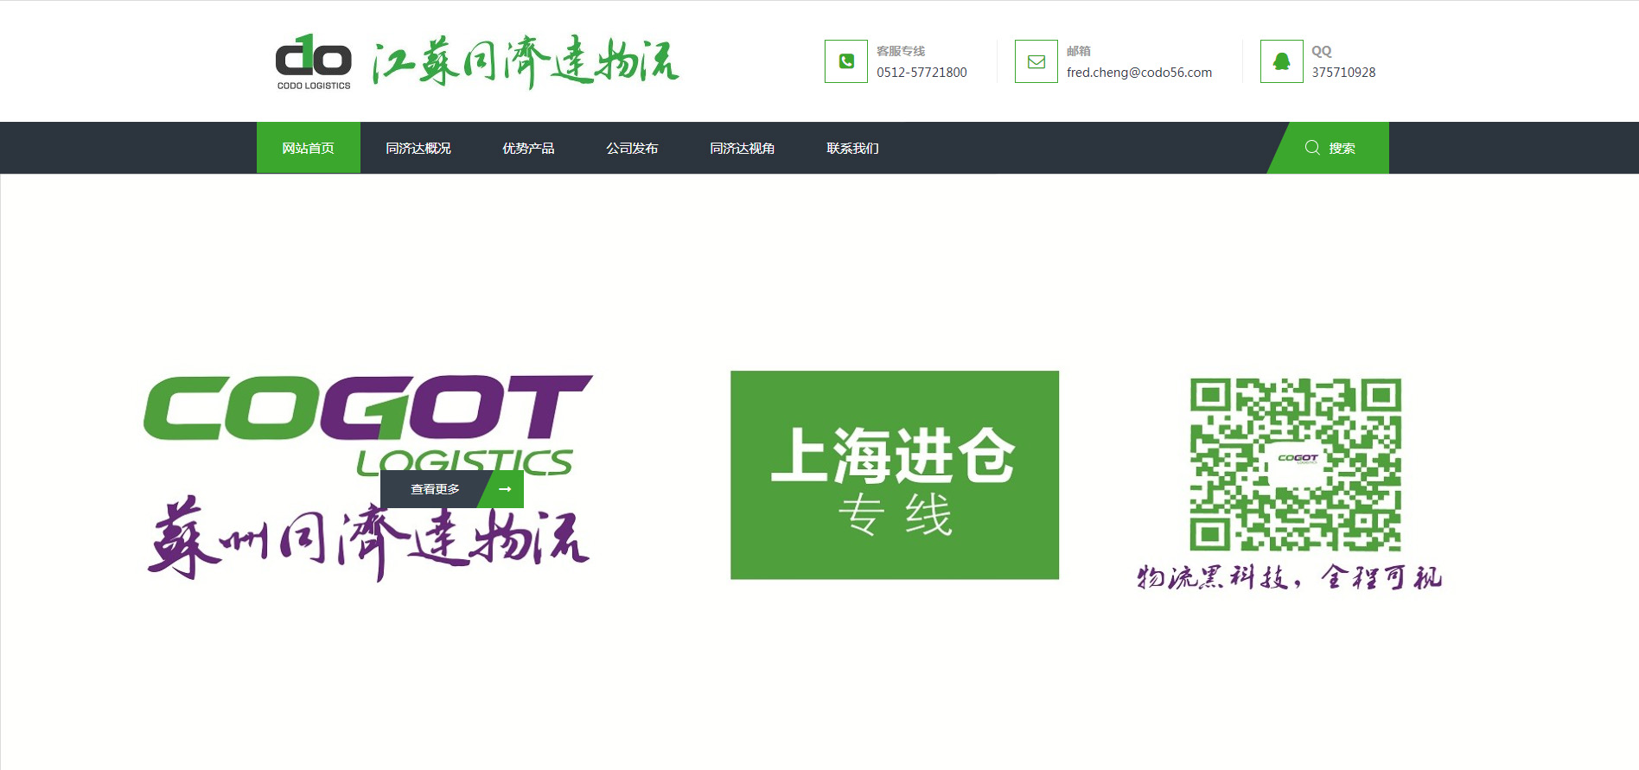Click the QQ penguin icon
The height and width of the screenshot is (770, 1639).
(1282, 61)
